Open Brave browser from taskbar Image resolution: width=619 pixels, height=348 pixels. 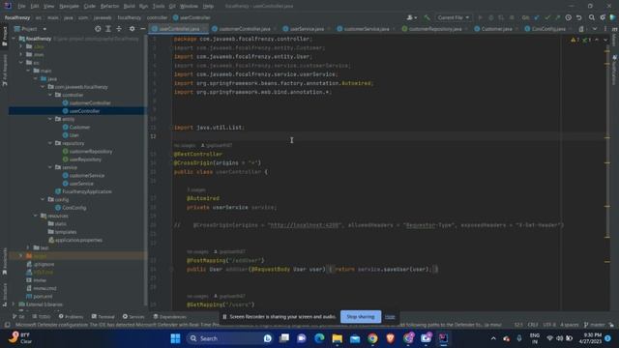click(390, 338)
